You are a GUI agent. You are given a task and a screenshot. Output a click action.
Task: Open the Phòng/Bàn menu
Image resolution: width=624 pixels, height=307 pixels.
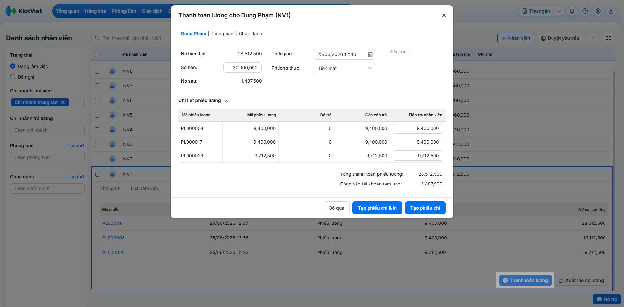pos(124,11)
